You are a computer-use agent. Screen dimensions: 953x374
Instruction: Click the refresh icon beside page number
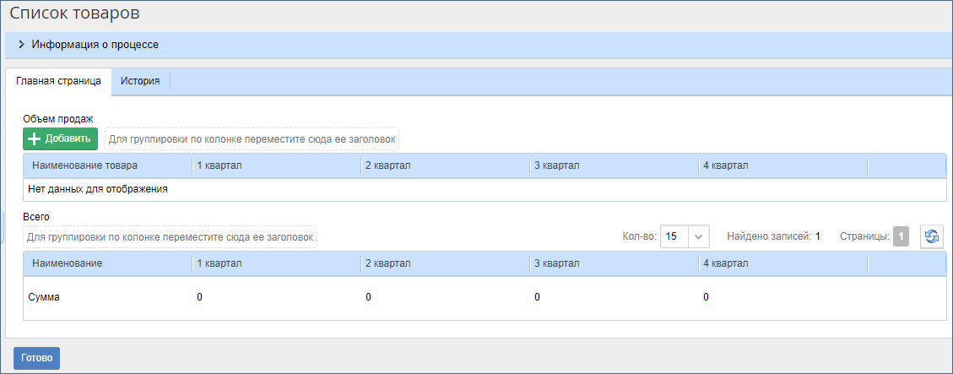click(931, 237)
